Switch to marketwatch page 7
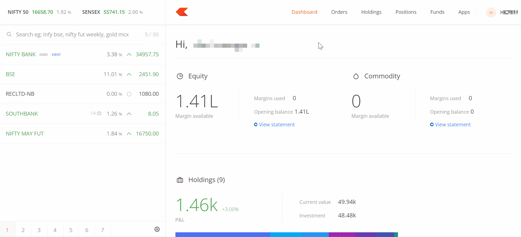Image resolution: width=521 pixels, height=237 pixels. [x=103, y=230]
